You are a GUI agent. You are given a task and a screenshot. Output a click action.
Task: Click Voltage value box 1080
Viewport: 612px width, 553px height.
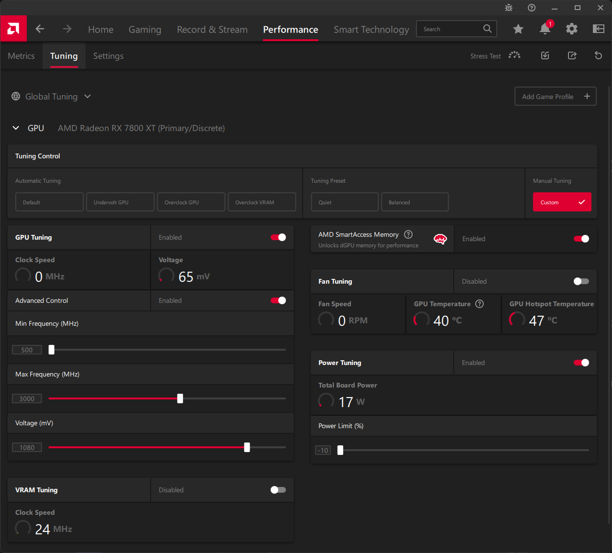pos(27,447)
